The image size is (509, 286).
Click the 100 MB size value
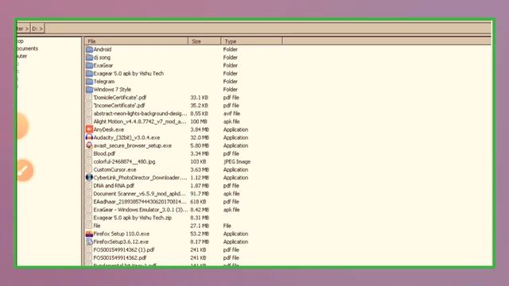pyautogui.click(x=199, y=122)
